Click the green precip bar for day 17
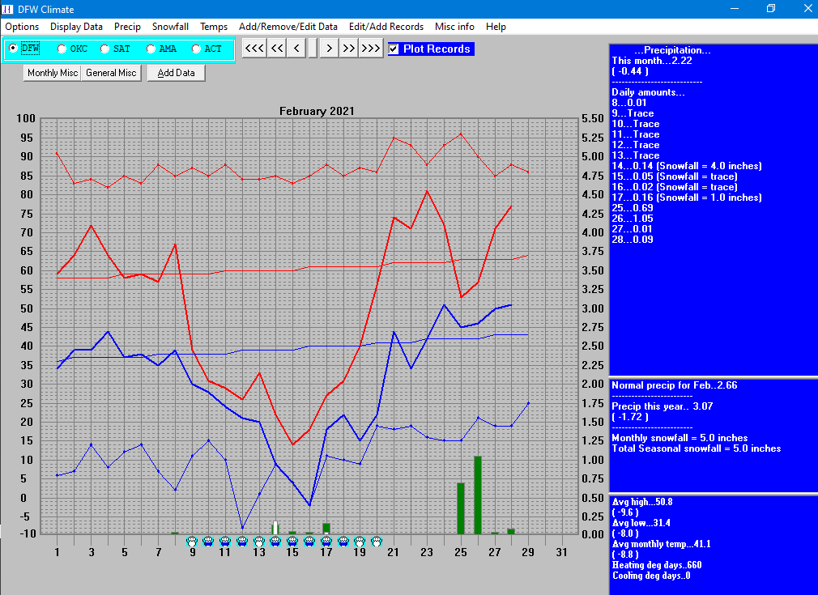 (326, 529)
